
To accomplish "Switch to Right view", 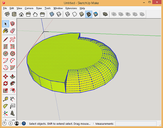I will click(28, 14).
